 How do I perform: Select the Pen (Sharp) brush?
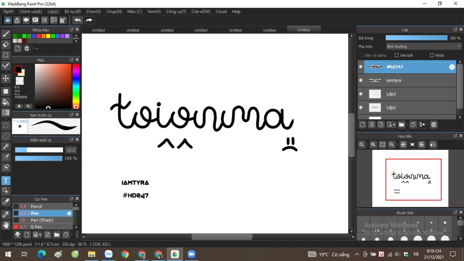click(x=43, y=220)
